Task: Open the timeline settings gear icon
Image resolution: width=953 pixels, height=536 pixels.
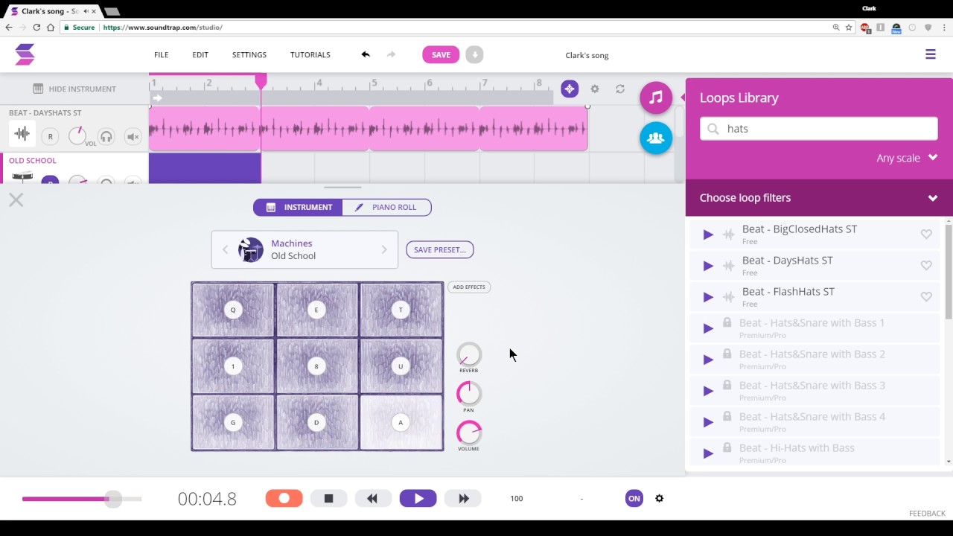Action: click(x=595, y=89)
